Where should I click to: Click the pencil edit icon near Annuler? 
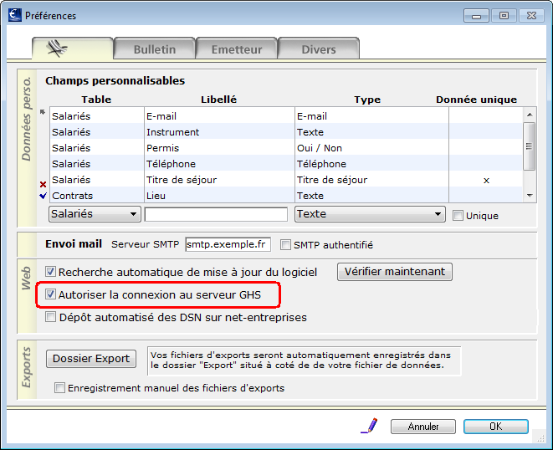(370, 426)
